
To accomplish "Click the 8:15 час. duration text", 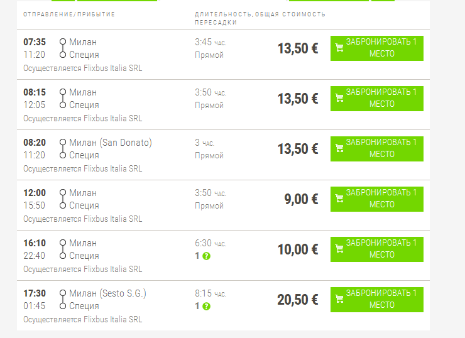I will coord(211,293).
